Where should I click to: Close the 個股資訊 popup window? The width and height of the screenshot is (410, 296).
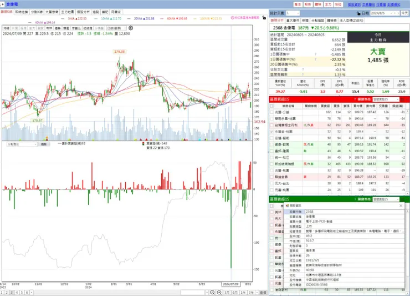click(401, 206)
